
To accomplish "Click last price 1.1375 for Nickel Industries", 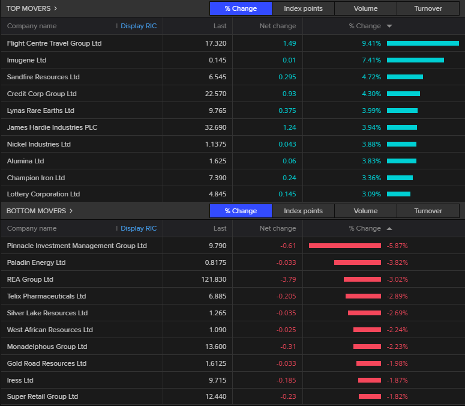I will [x=215, y=144].
